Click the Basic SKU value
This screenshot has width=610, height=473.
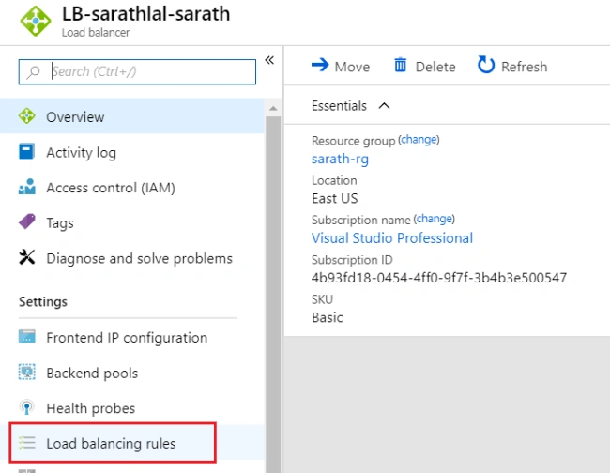(x=328, y=317)
